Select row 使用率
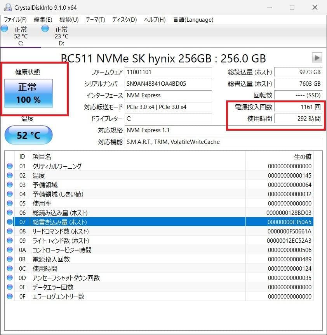 tap(159, 203)
